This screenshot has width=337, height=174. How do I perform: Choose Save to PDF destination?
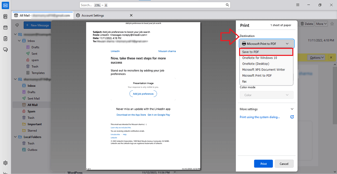click(266, 52)
